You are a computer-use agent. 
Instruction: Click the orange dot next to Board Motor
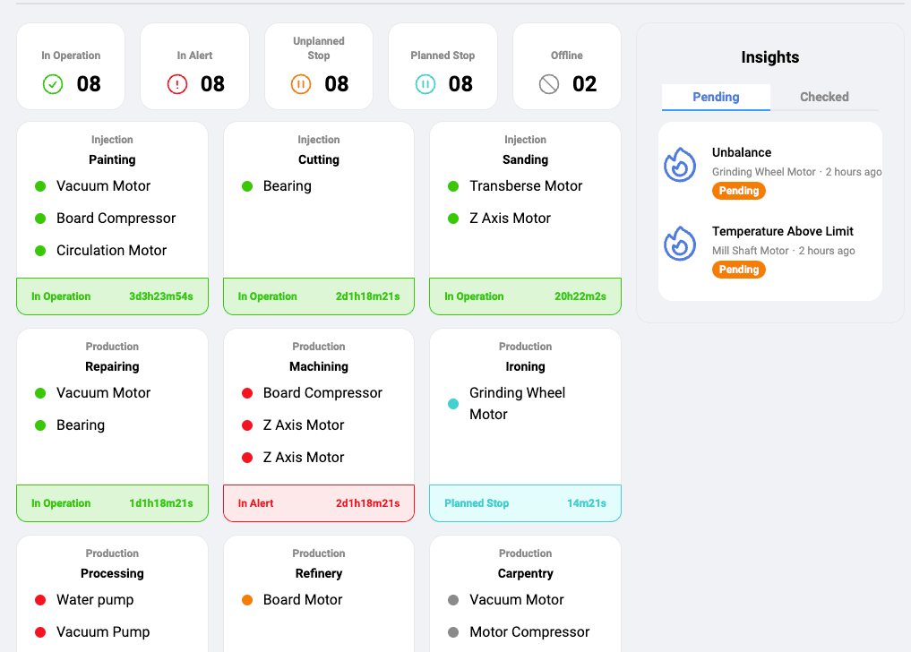(x=249, y=600)
